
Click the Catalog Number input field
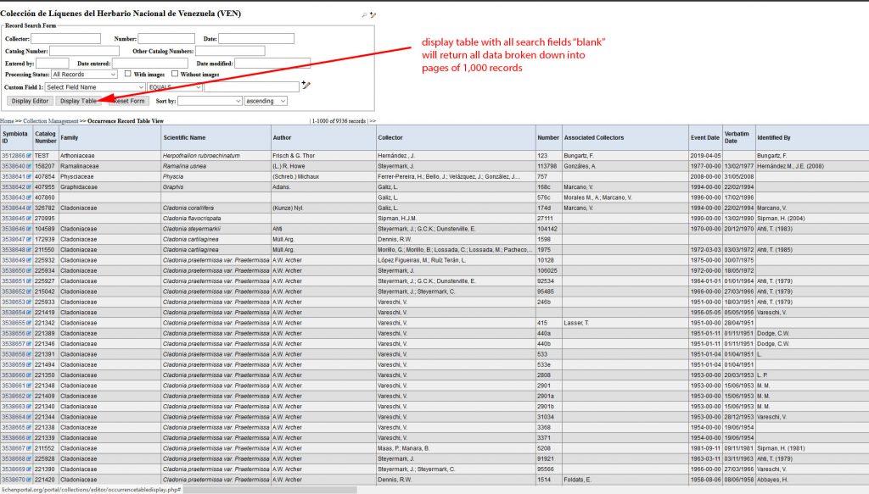[84, 51]
